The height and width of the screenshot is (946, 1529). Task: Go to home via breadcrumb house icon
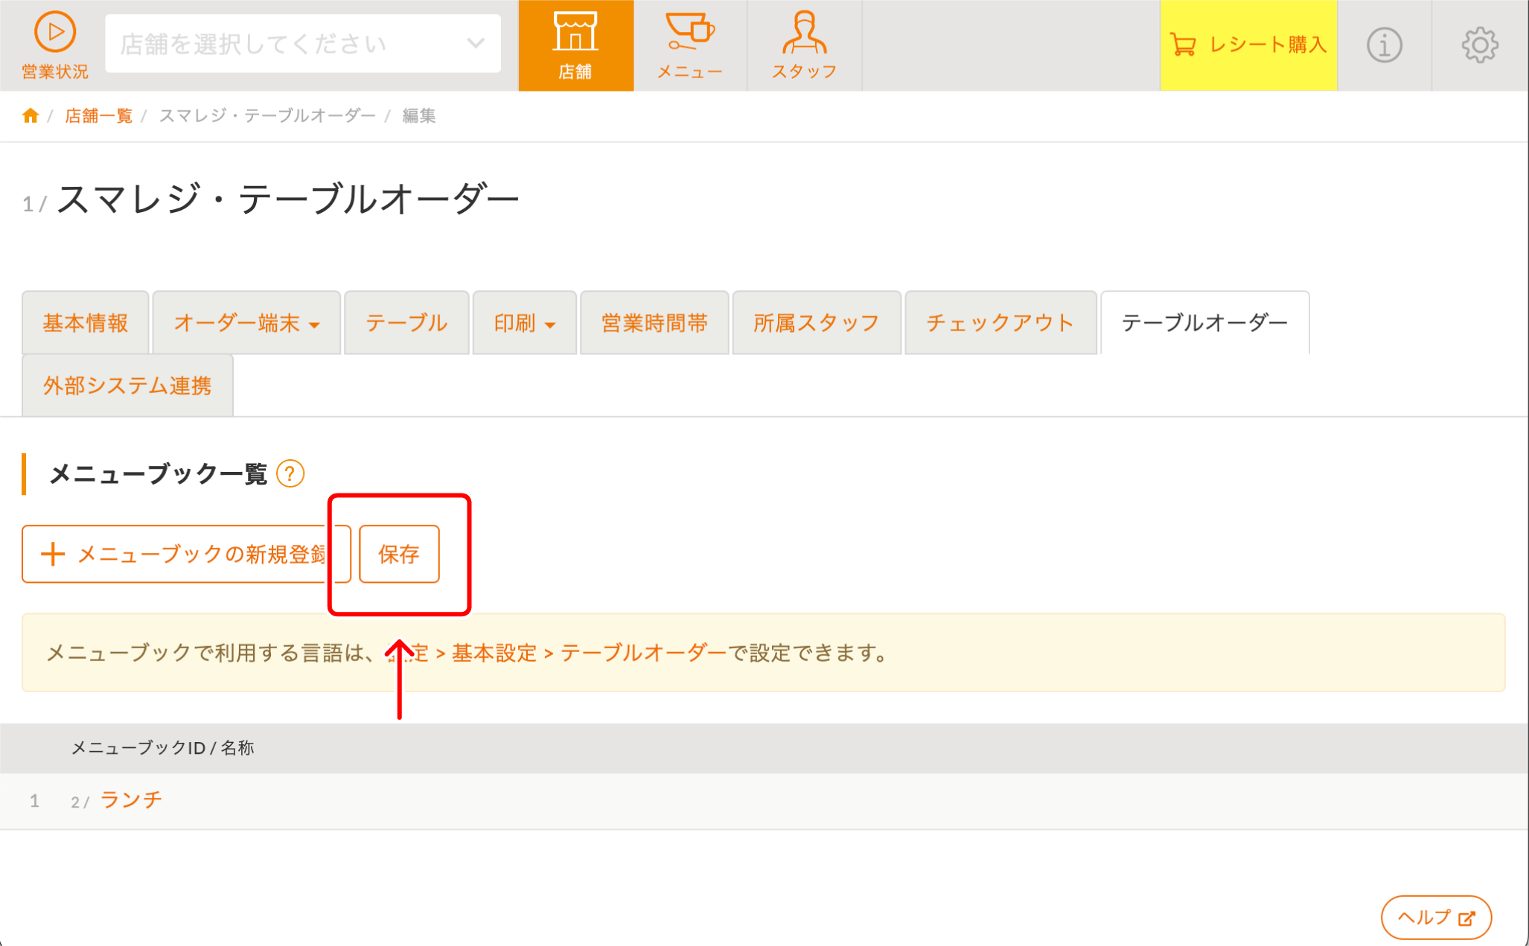(31, 115)
